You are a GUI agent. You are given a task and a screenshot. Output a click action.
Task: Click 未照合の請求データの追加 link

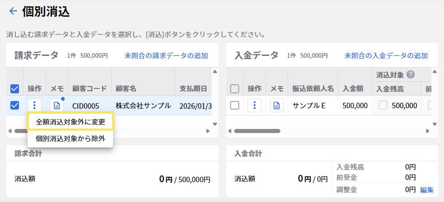click(166, 56)
